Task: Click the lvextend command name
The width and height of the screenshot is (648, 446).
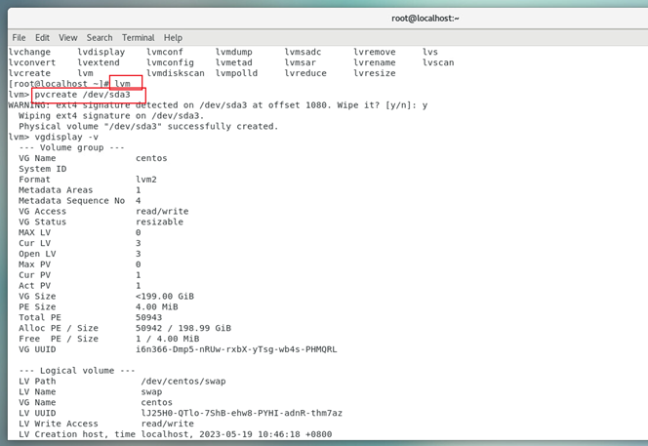Action: 99,62
